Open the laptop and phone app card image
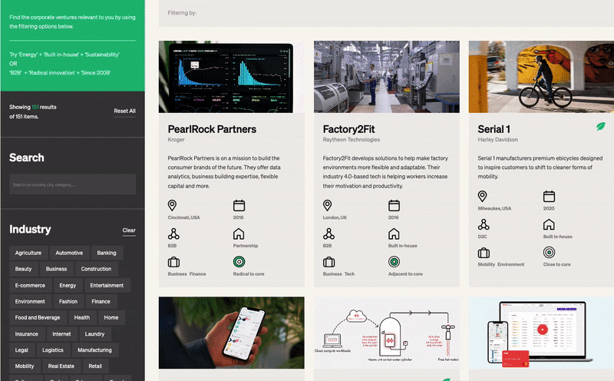 tap(541, 333)
